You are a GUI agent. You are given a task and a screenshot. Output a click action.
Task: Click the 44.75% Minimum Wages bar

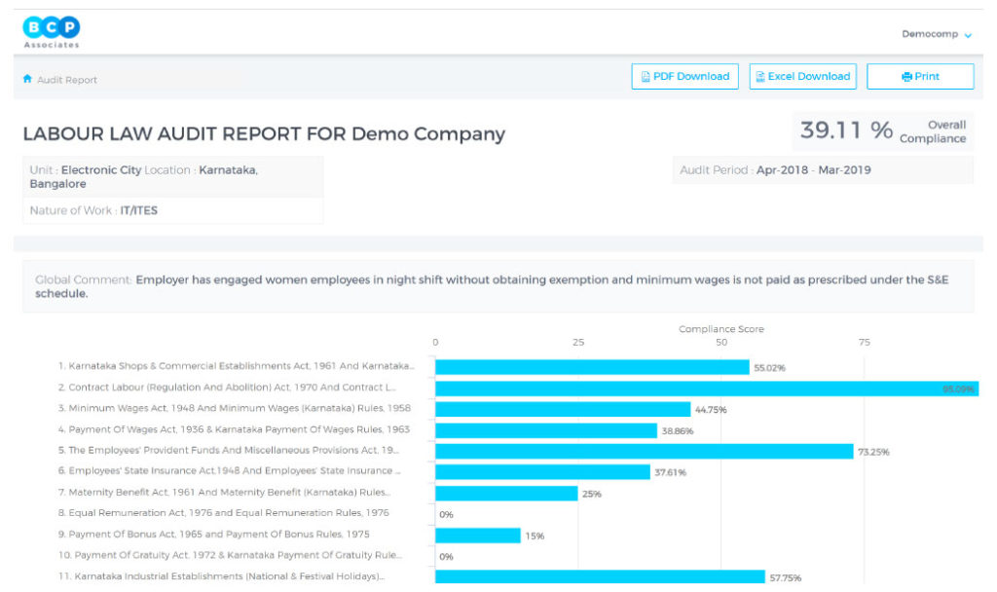(x=563, y=409)
